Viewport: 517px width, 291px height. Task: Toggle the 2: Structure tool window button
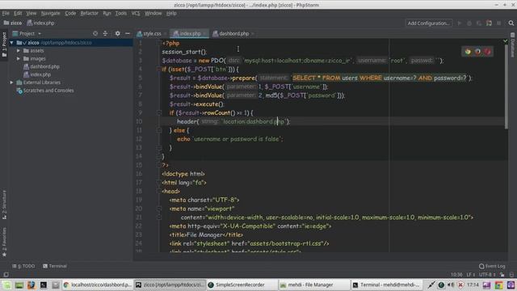pyautogui.click(x=4, y=205)
